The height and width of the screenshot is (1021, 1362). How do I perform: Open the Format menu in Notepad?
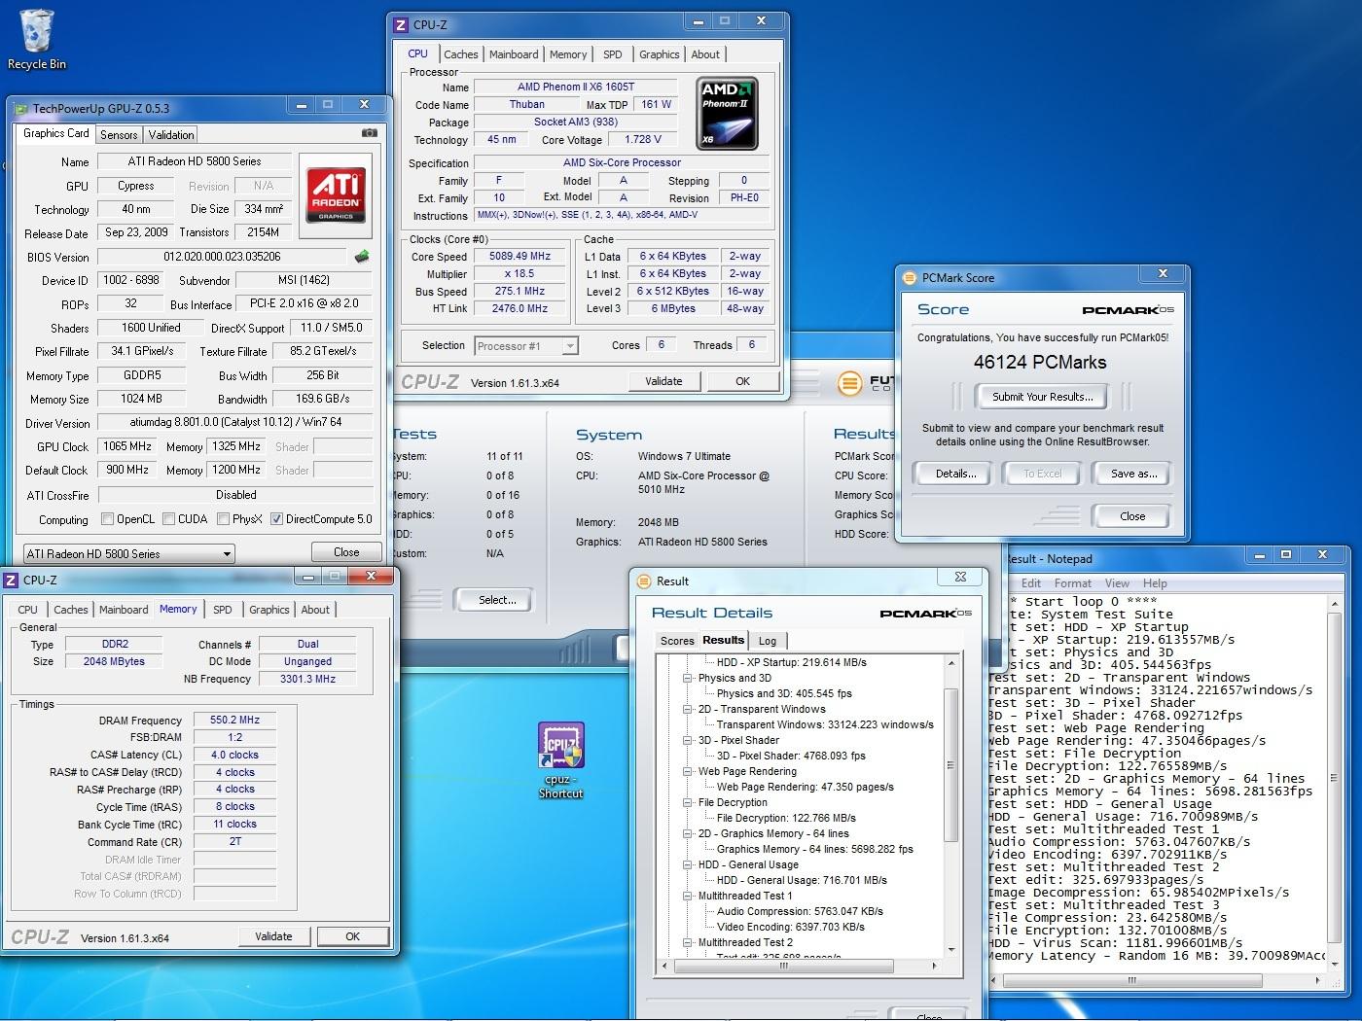pos(1073,583)
